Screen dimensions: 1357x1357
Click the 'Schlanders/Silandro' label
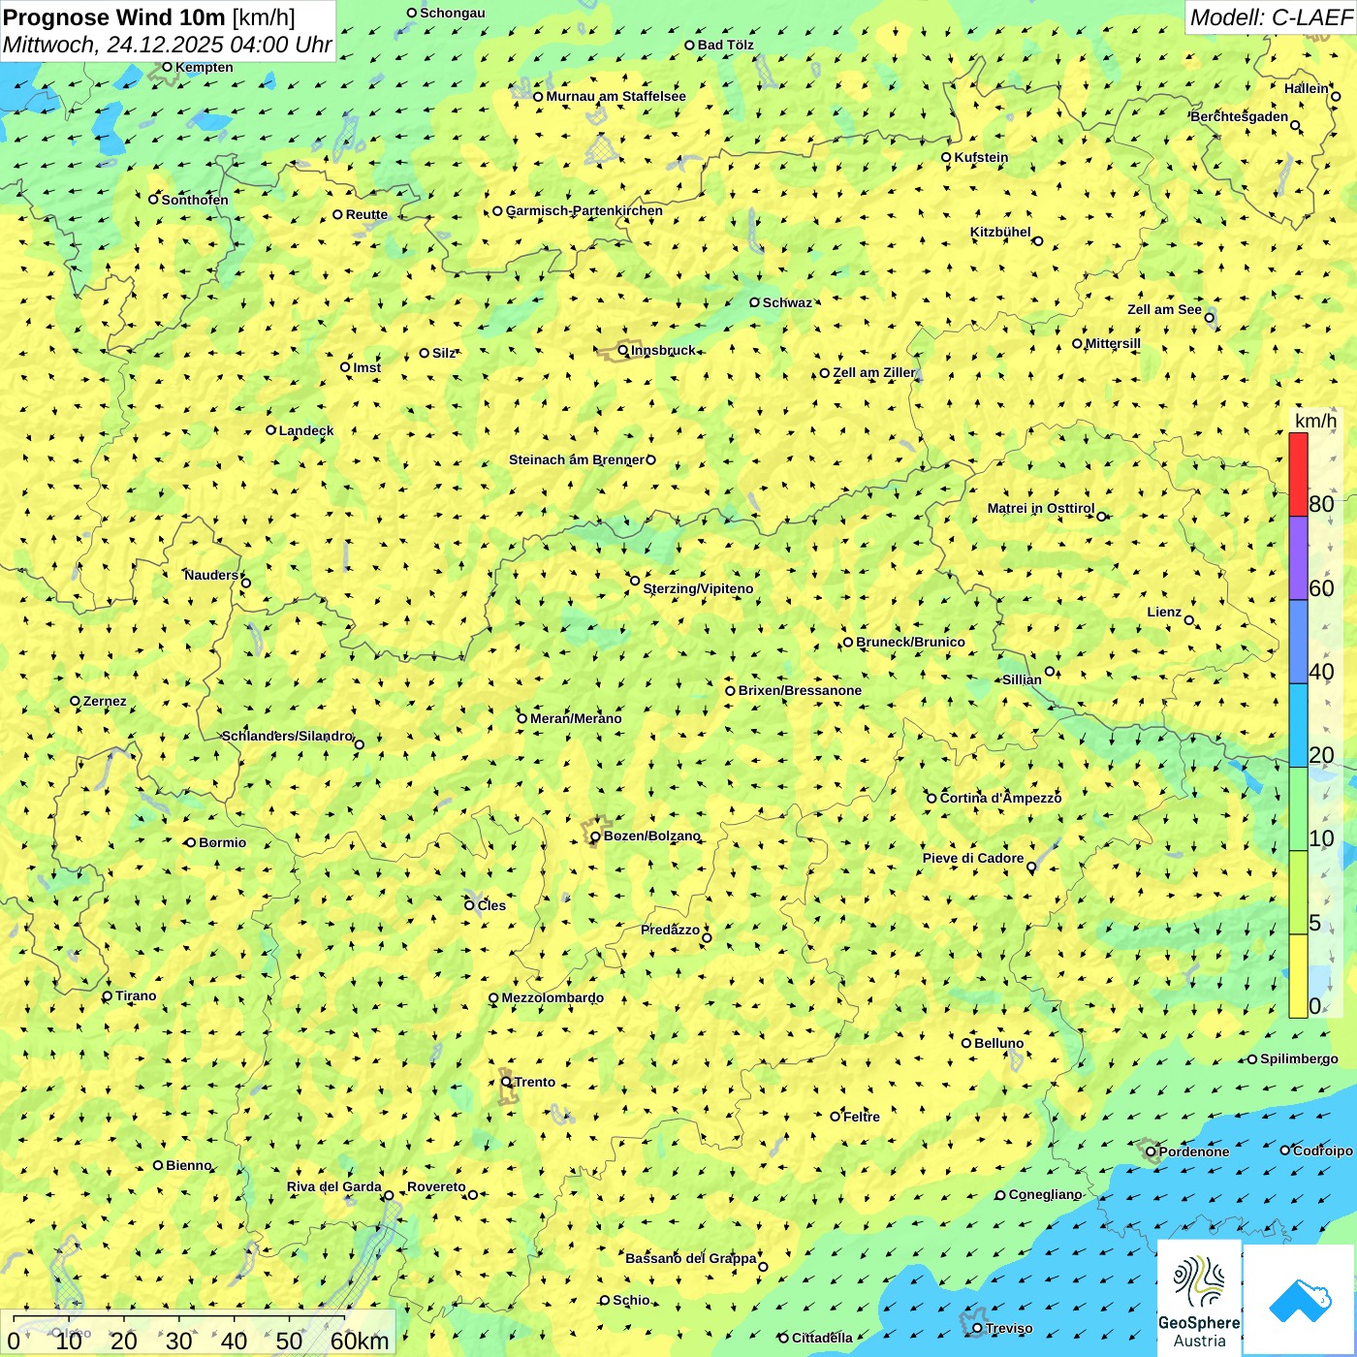(287, 736)
